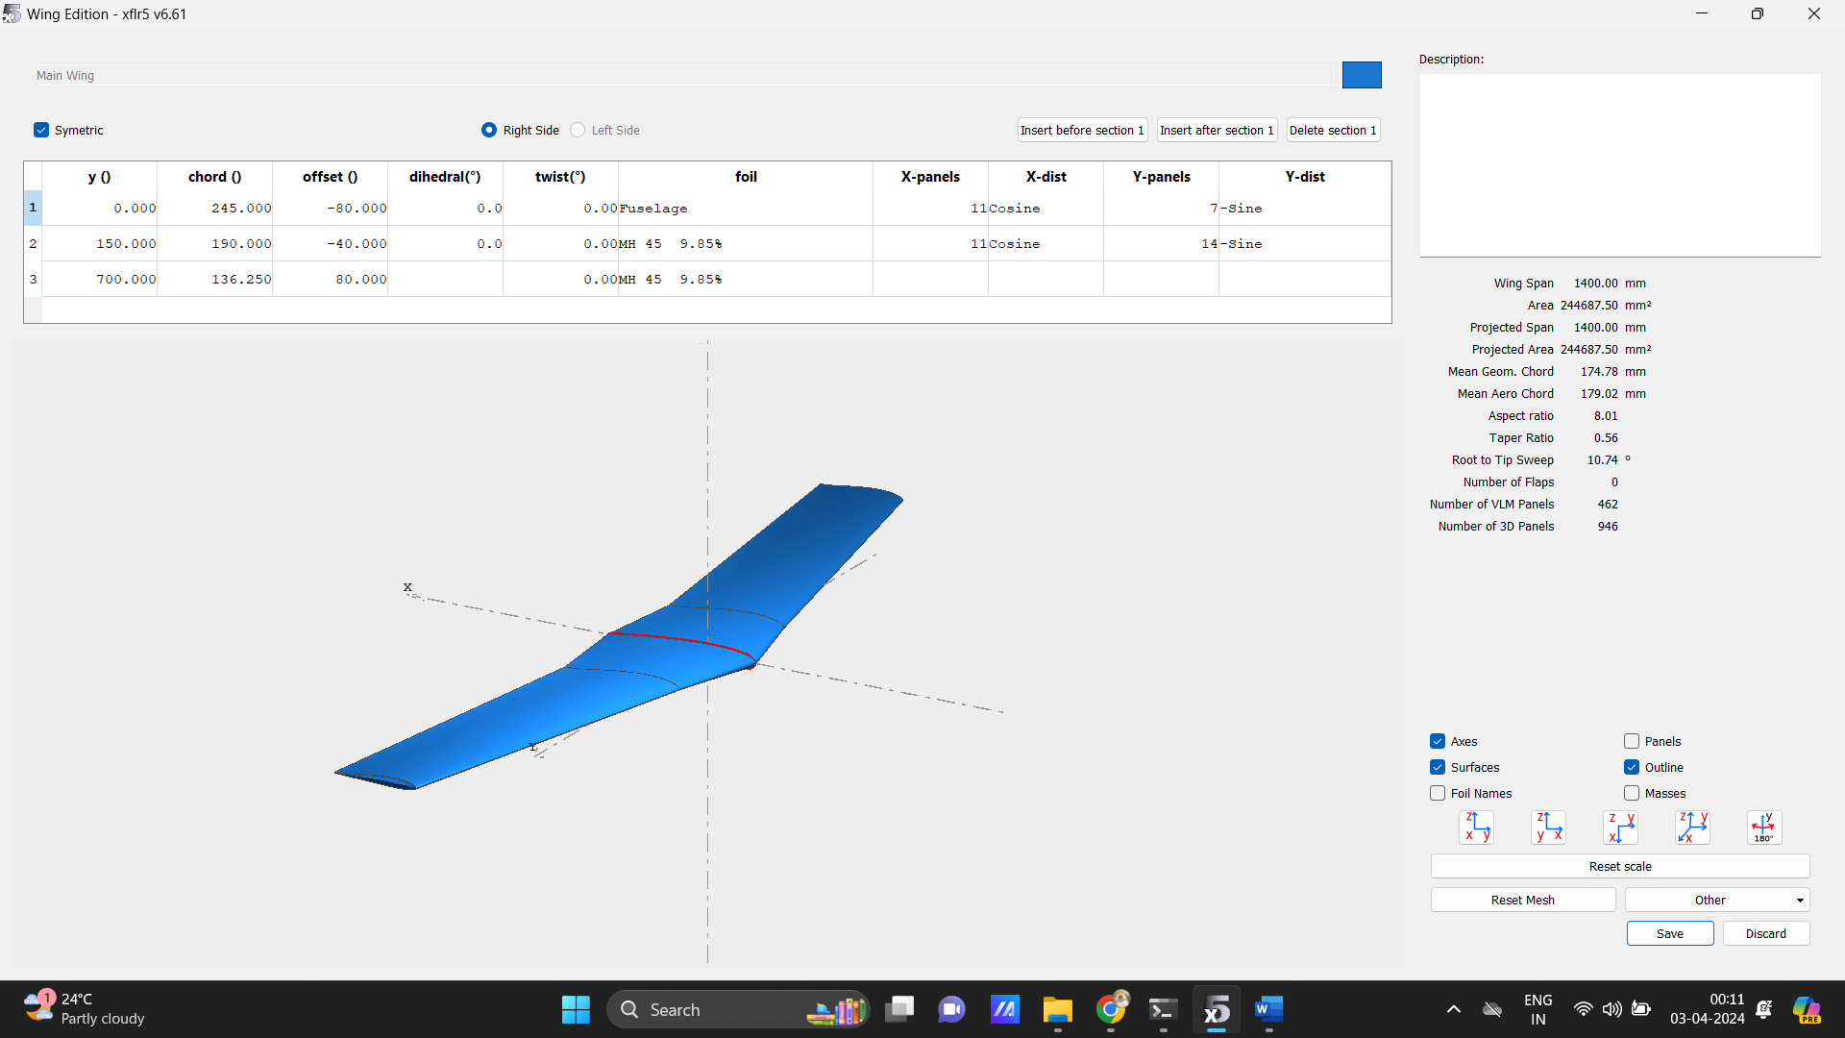
Task: Set the view showing Z and Y axes
Action: (x=1476, y=827)
